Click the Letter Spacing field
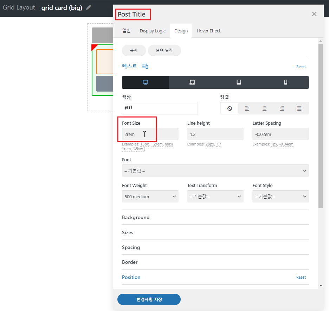Viewport: 329px width, 311px height. point(280,134)
